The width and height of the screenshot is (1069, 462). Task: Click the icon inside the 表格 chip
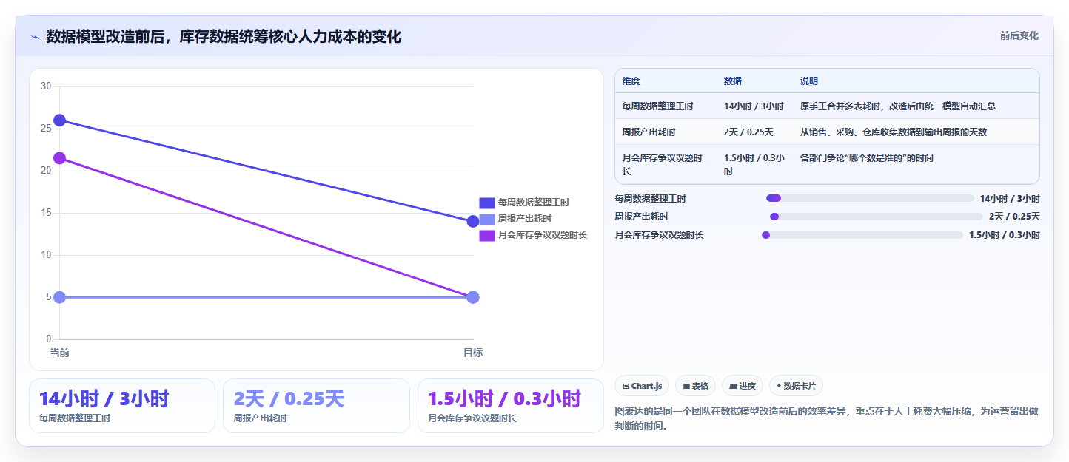point(686,386)
